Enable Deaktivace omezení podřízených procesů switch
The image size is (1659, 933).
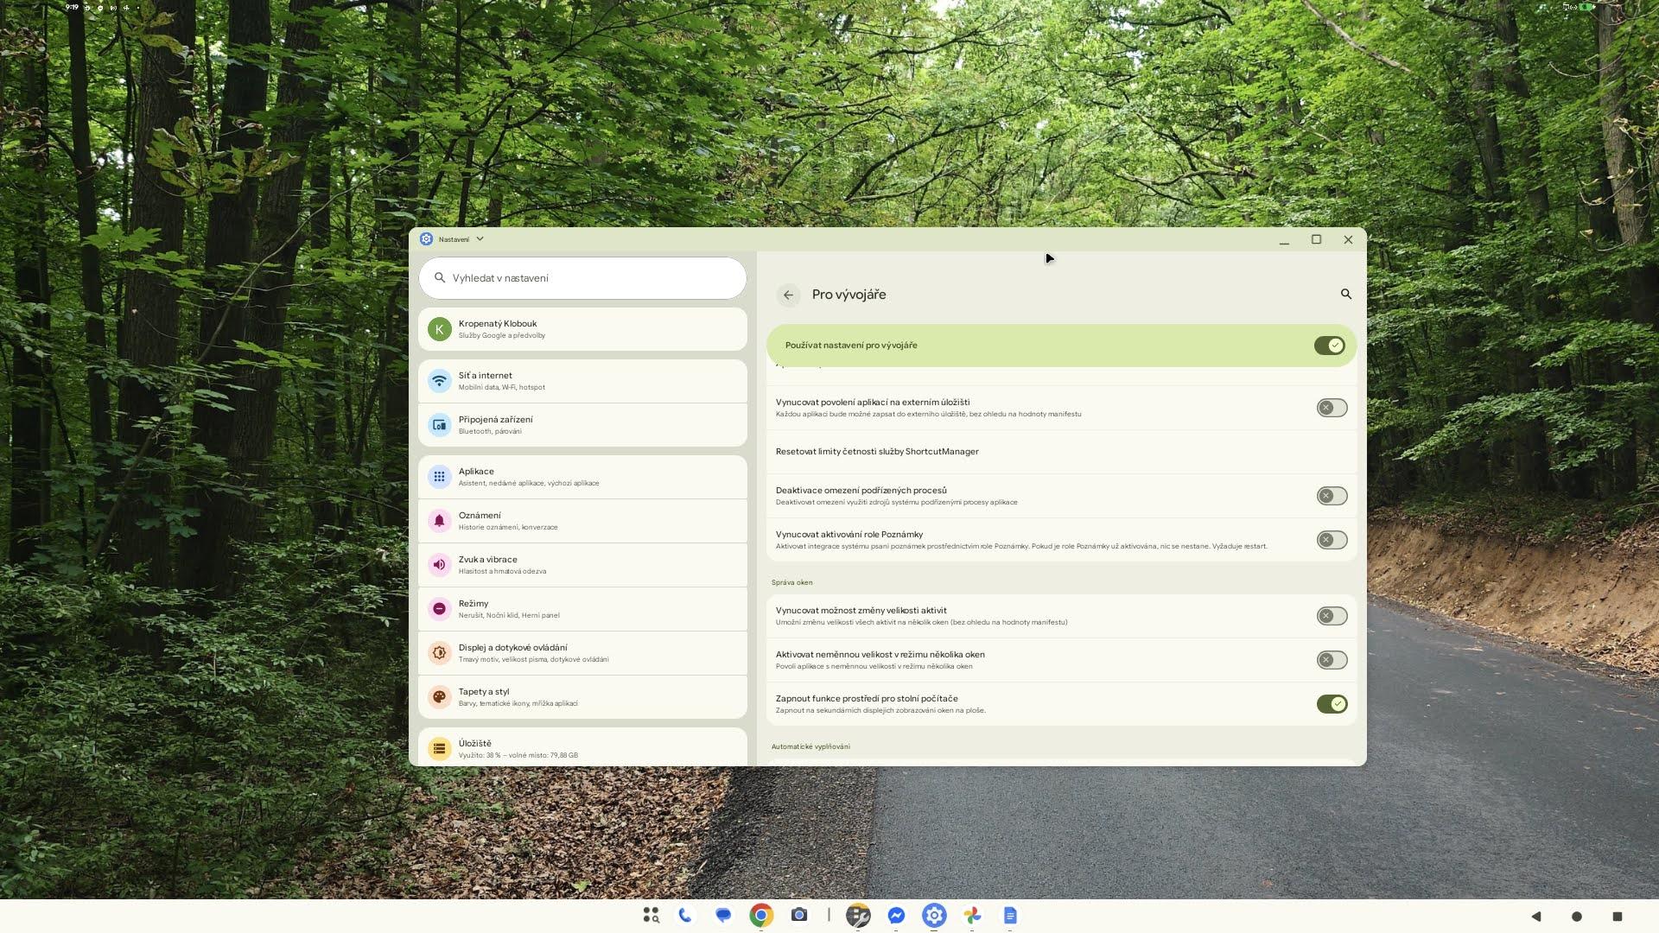pyautogui.click(x=1332, y=496)
